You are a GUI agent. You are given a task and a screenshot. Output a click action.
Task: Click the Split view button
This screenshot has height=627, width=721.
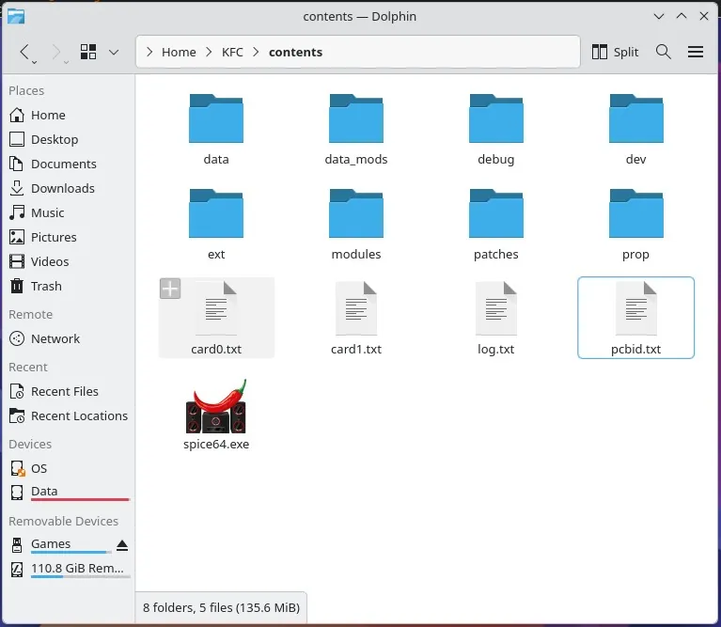tap(616, 53)
